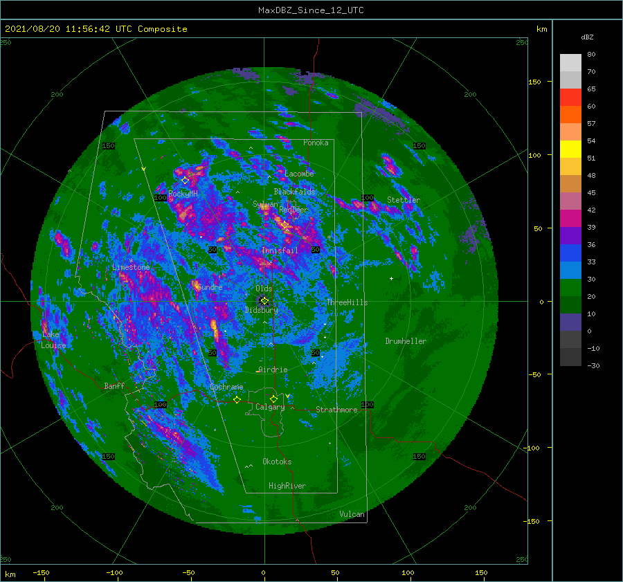623x582 pixels.
Task: Click the MaxDBZ_Since_12_UTC title
Action: point(311,10)
